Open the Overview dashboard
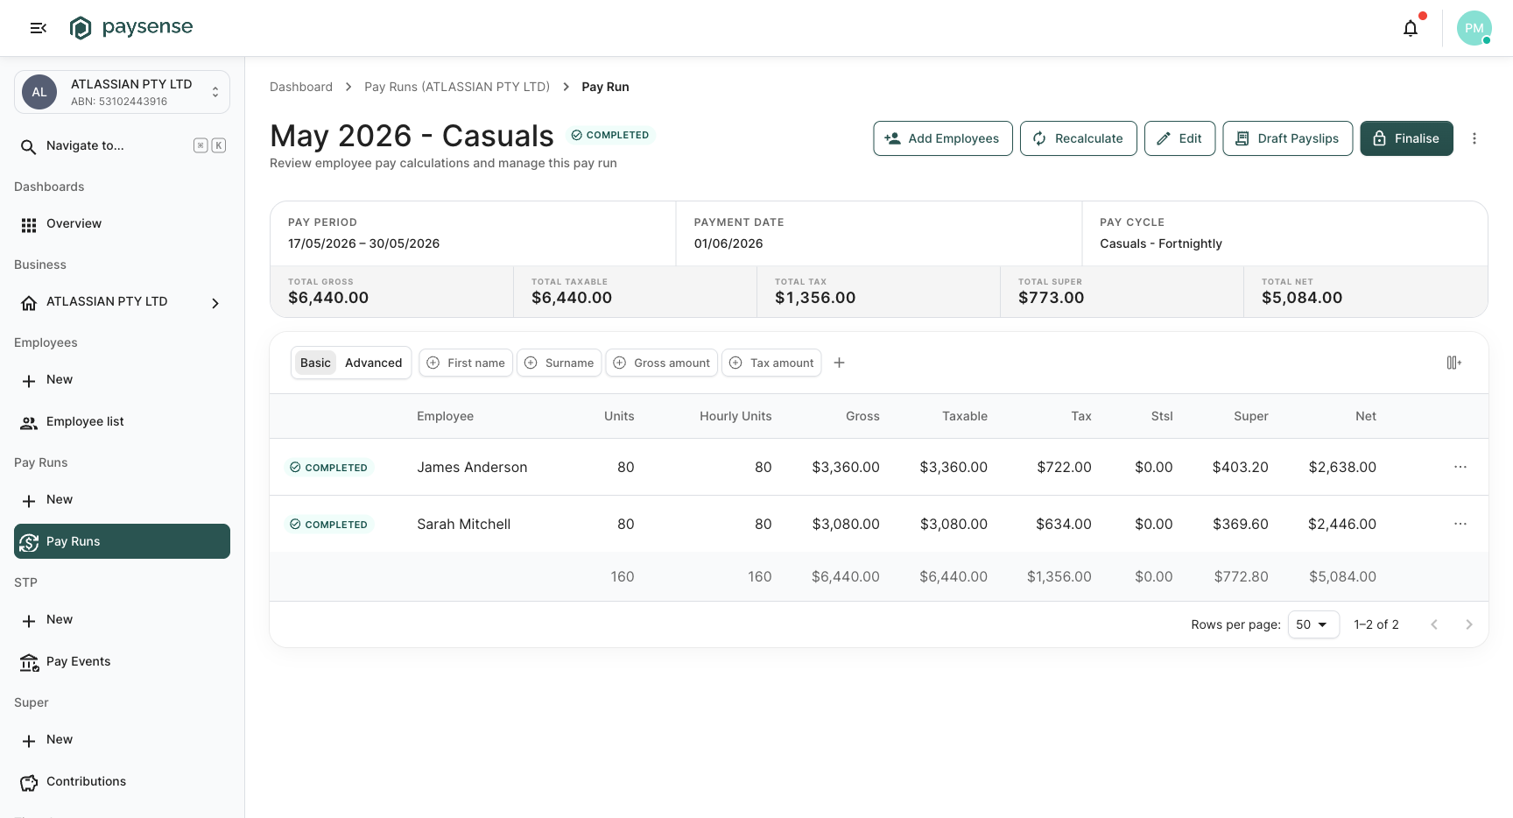The image size is (1513, 818). tap(122, 224)
